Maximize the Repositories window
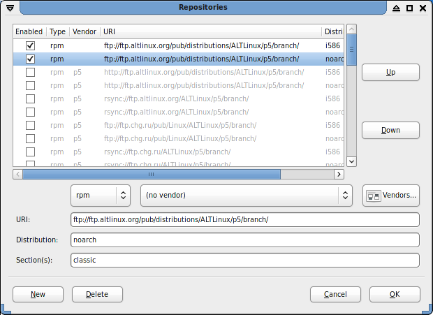The image size is (433, 315). click(x=409, y=8)
